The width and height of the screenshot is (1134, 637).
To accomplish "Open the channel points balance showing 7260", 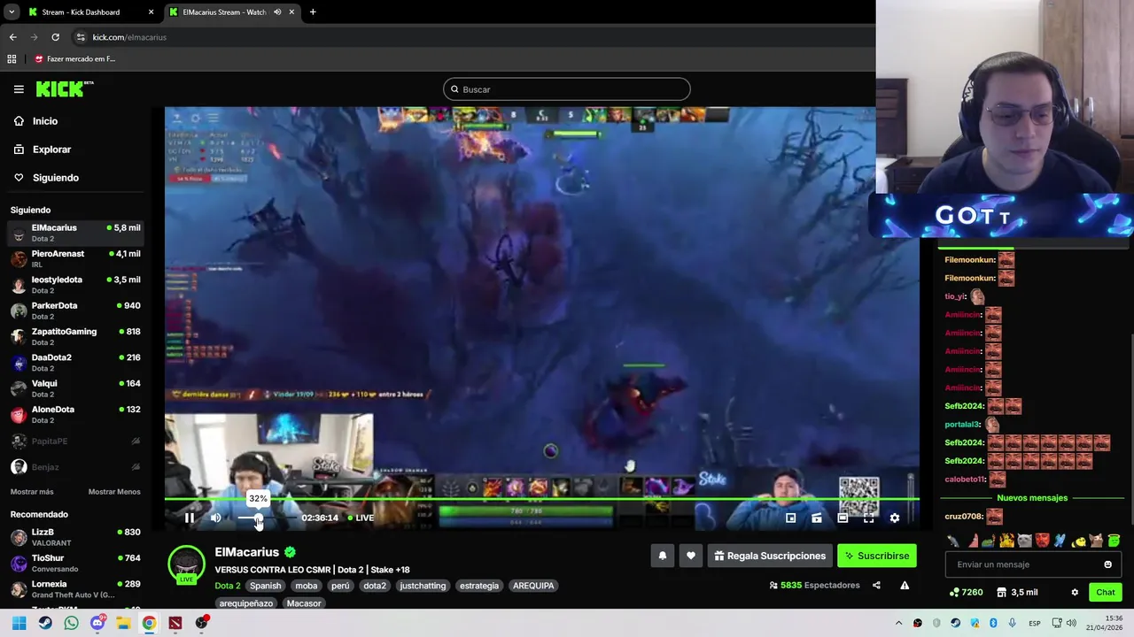I will point(966,593).
